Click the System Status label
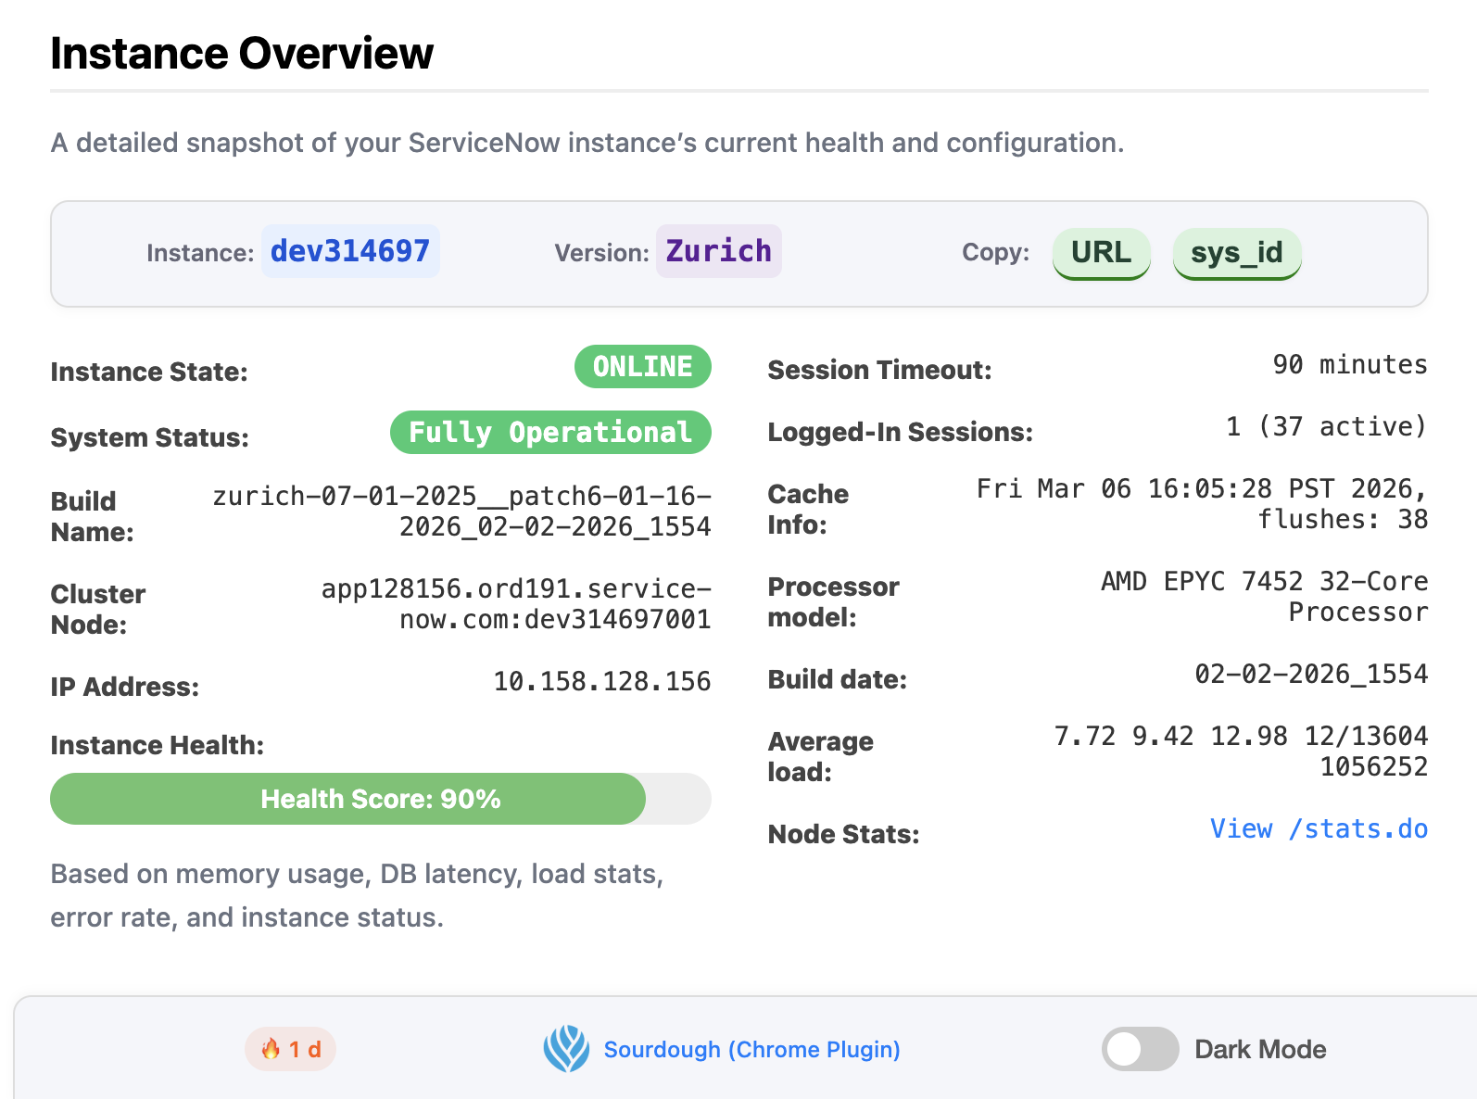This screenshot has width=1477, height=1099. (x=150, y=437)
